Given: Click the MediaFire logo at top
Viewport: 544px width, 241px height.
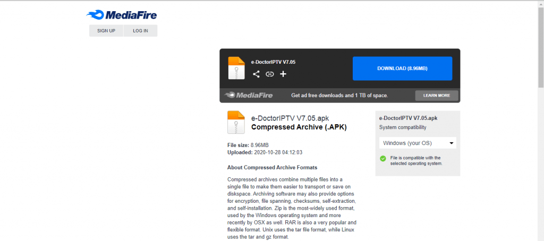Looking at the screenshot, I should tap(122, 15).
